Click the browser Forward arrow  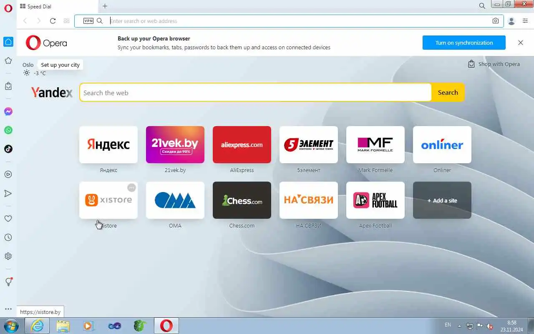coord(39,21)
